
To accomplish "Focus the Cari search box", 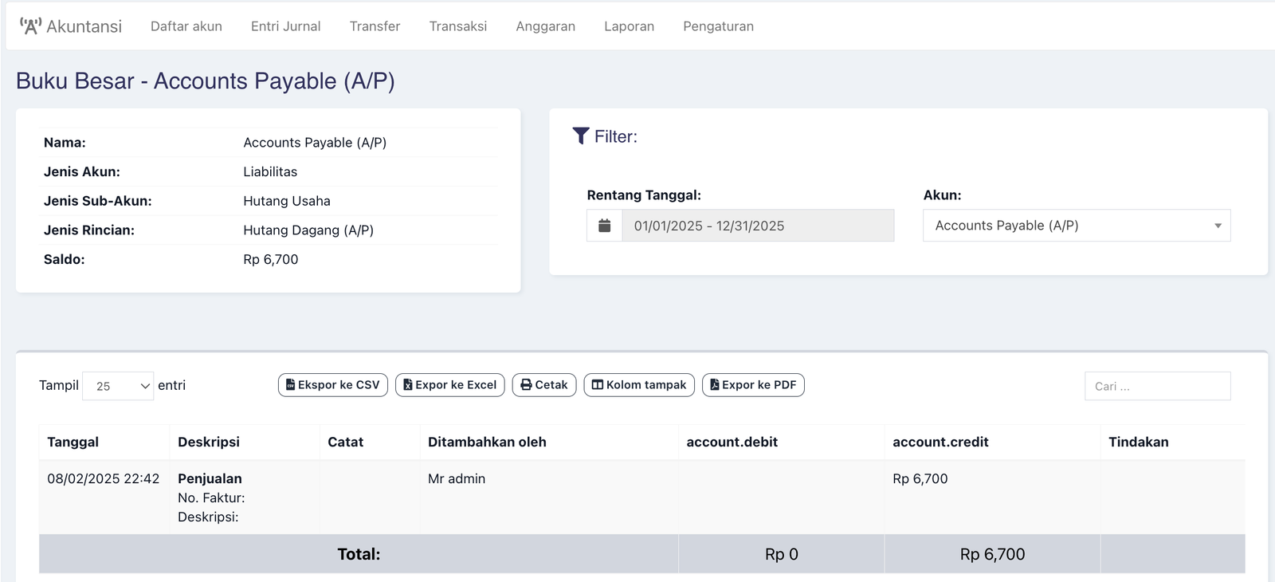I will 1157,386.
